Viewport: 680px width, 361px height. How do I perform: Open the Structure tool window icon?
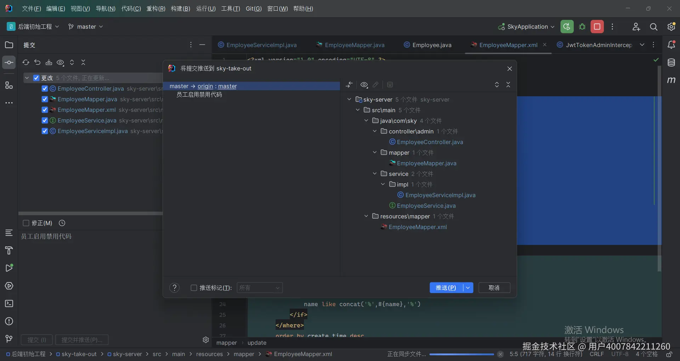pos(9,85)
